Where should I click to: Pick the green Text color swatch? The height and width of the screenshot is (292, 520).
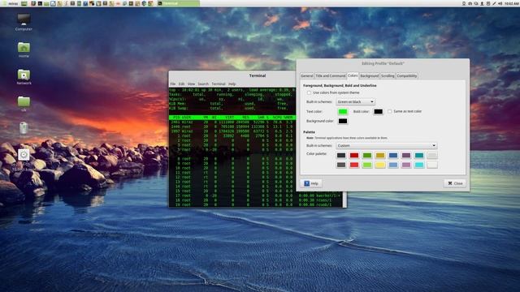pyautogui.click(x=343, y=112)
